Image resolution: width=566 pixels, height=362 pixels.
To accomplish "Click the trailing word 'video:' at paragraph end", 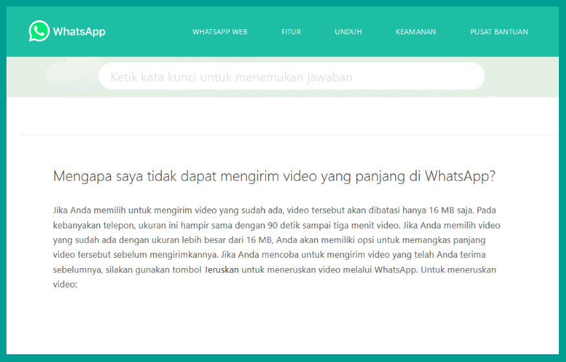I will (65, 284).
